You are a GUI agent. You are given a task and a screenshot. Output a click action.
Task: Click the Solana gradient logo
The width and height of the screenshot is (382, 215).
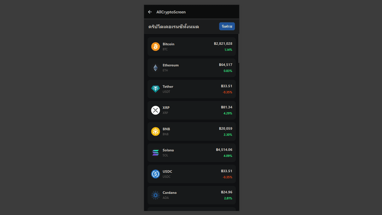click(x=156, y=152)
